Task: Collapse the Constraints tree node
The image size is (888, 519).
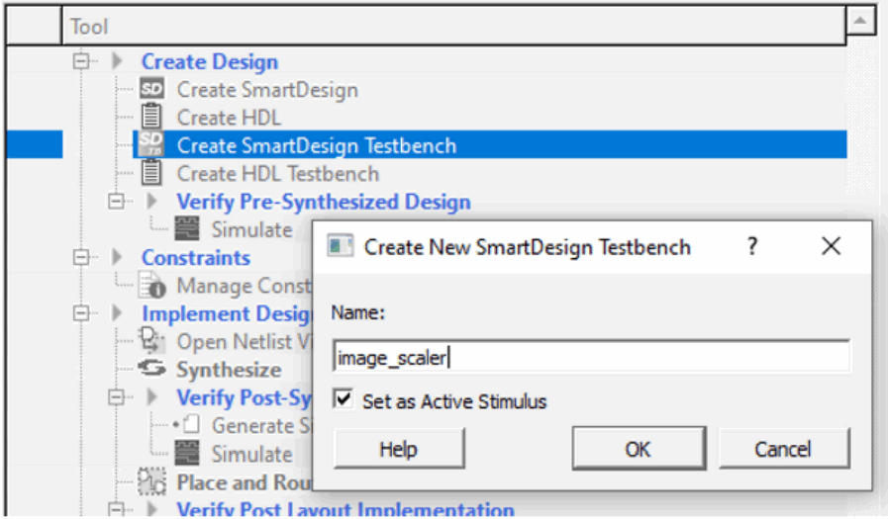Action: point(81,257)
